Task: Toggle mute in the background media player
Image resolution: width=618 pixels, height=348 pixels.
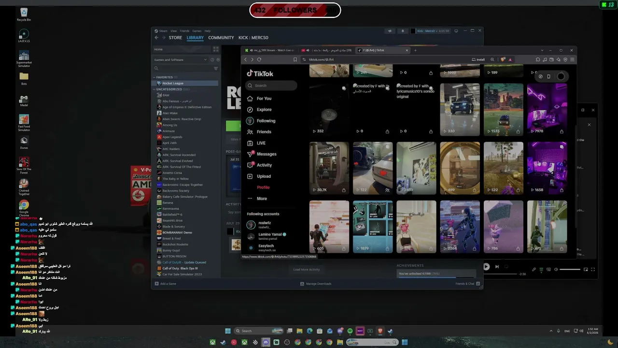Action: 556,269
